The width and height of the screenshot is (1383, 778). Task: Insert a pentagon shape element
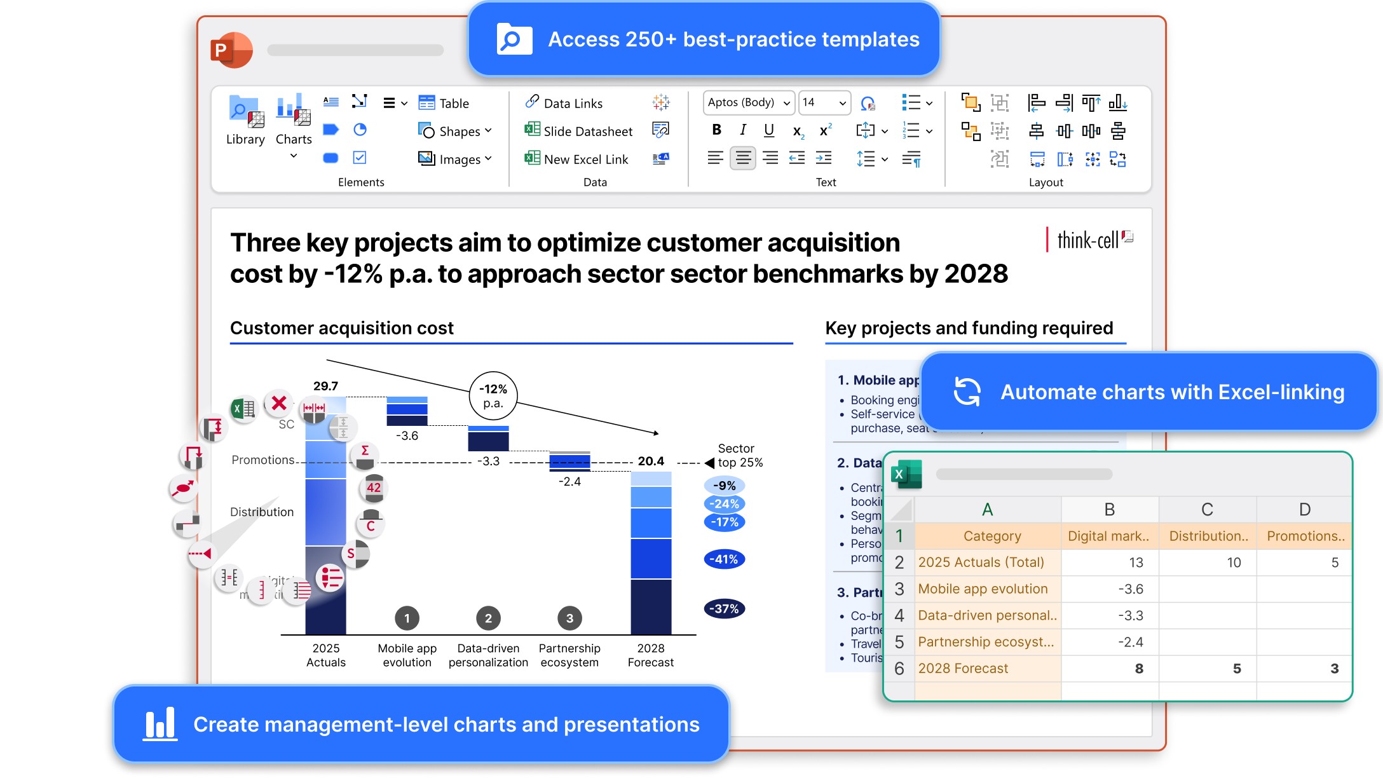tap(330, 130)
